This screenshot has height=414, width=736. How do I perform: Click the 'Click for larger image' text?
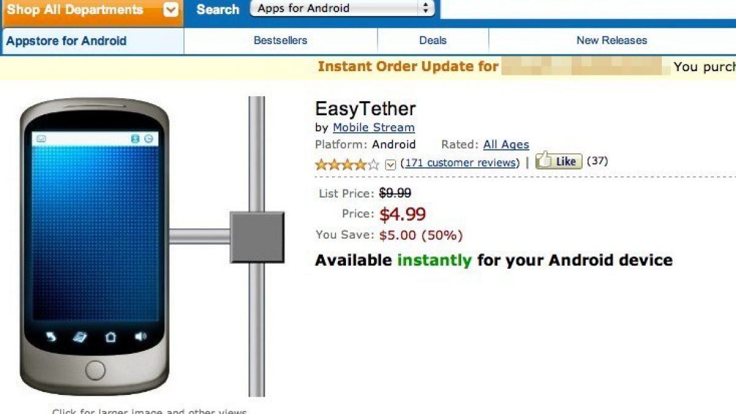coord(149,411)
